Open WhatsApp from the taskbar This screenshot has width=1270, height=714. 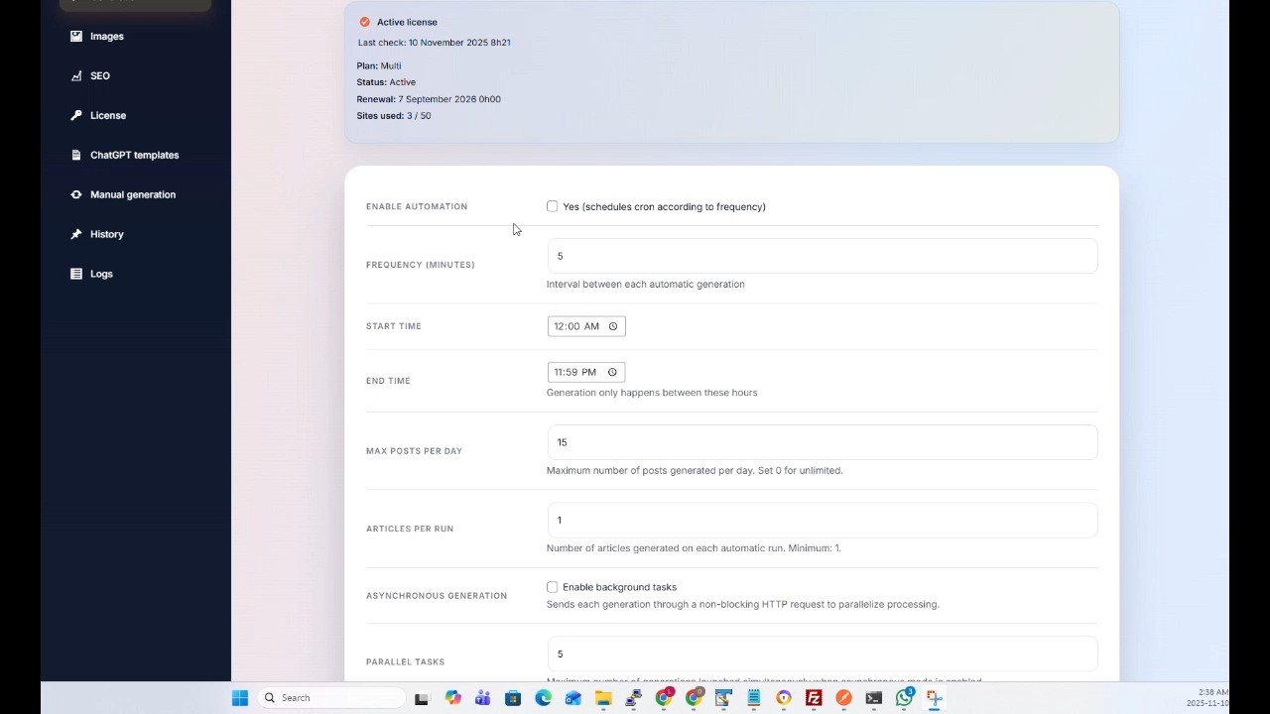(x=903, y=698)
